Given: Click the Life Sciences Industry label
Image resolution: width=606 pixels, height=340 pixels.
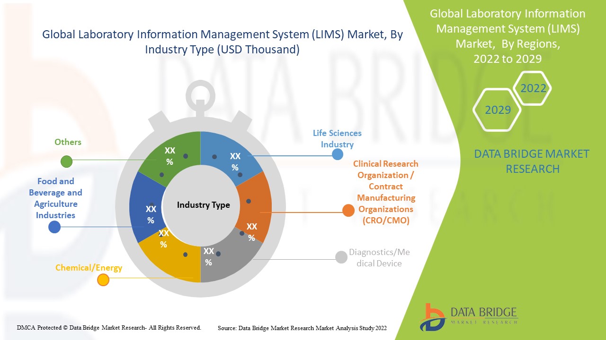Looking at the screenshot, I should pos(337,139).
